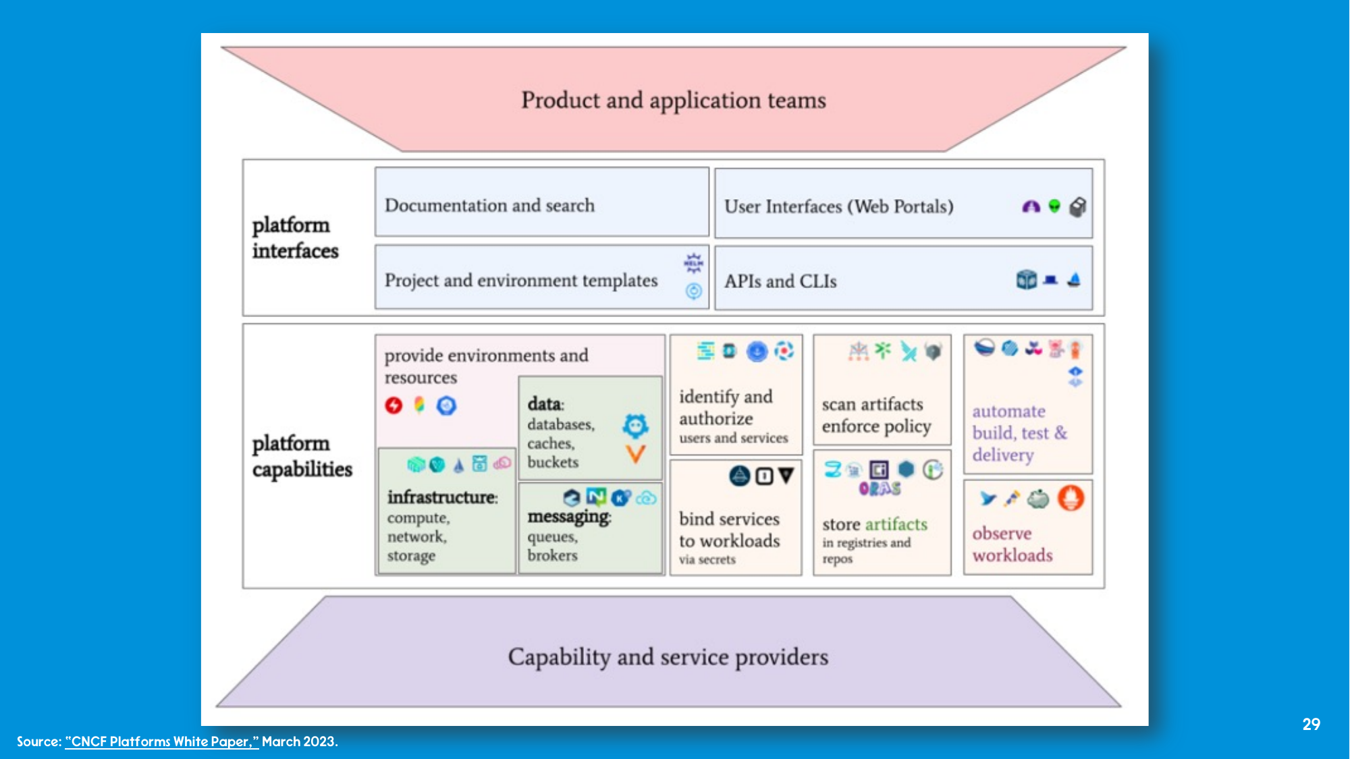Click the 'users and services' caption
1350x759 pixels.
tap(733, 438)
